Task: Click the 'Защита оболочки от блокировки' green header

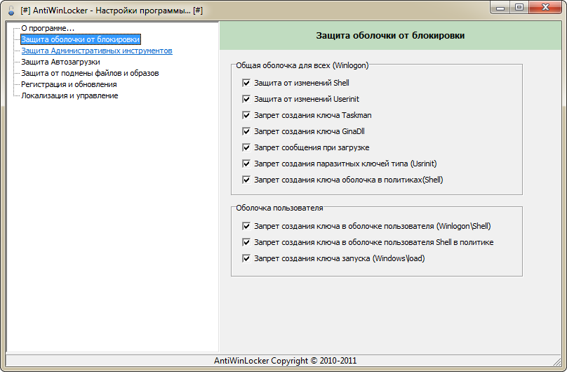Action: (x=390, y=35)
